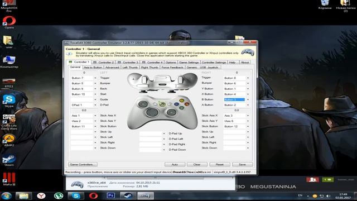
Task: Select the Новая папка (2) desktop folder
Action: (x=345, y=6)
